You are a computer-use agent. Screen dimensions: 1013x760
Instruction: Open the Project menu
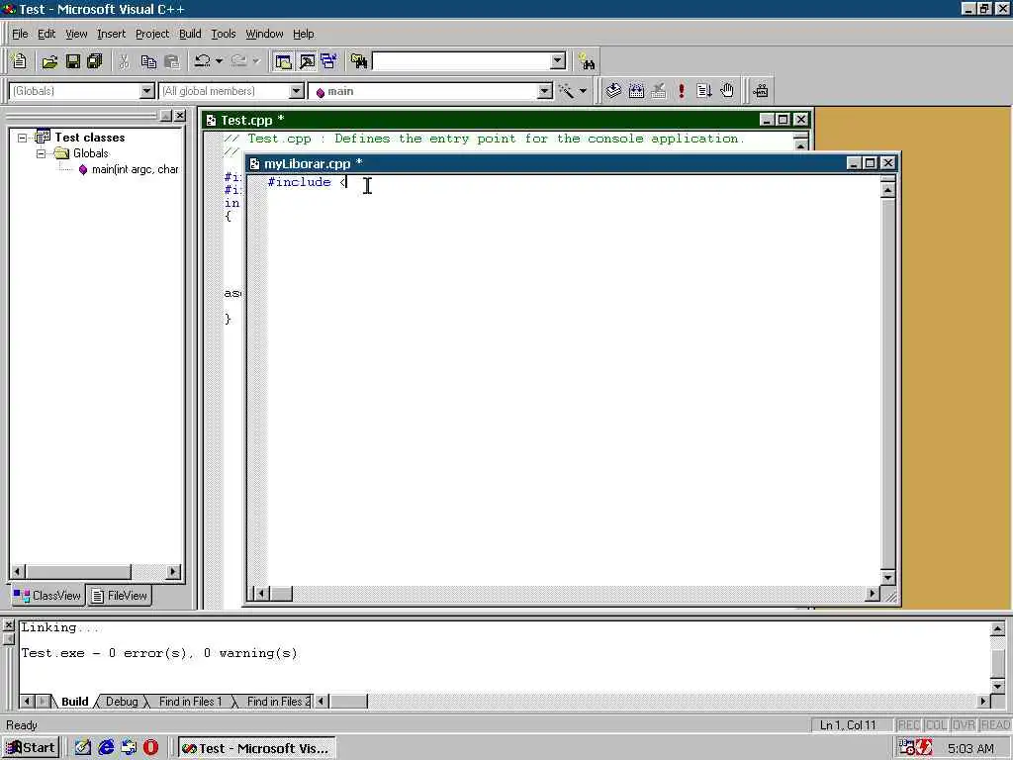coord(151,34)
